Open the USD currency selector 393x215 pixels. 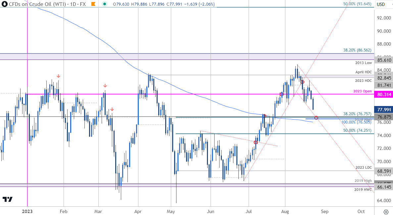(381, 4)
